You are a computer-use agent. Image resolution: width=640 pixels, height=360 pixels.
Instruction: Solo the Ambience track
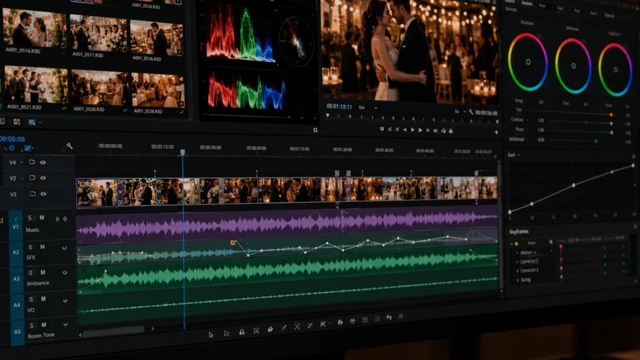coord(31,272)
